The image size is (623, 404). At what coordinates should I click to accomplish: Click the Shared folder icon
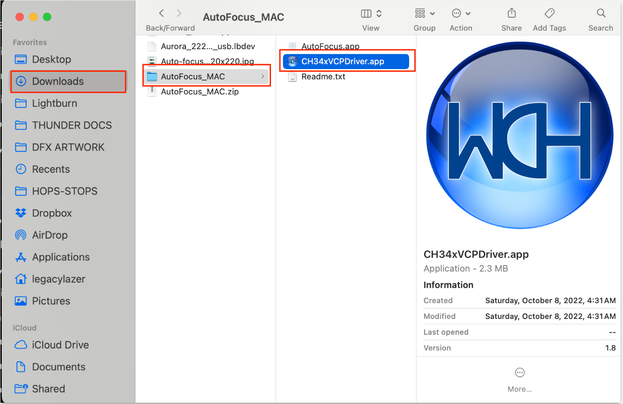click(x=21, y=389)
